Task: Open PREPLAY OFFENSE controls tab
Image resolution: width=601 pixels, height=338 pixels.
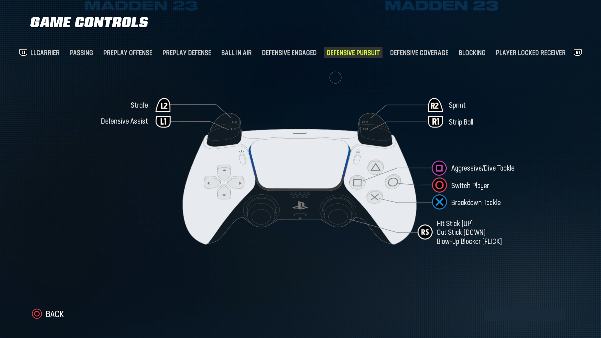Action: 127,52
